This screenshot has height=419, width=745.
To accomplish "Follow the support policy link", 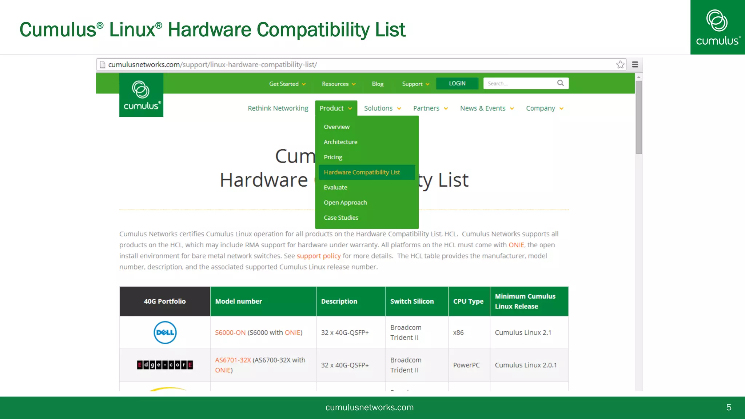I will coord(319,256).
